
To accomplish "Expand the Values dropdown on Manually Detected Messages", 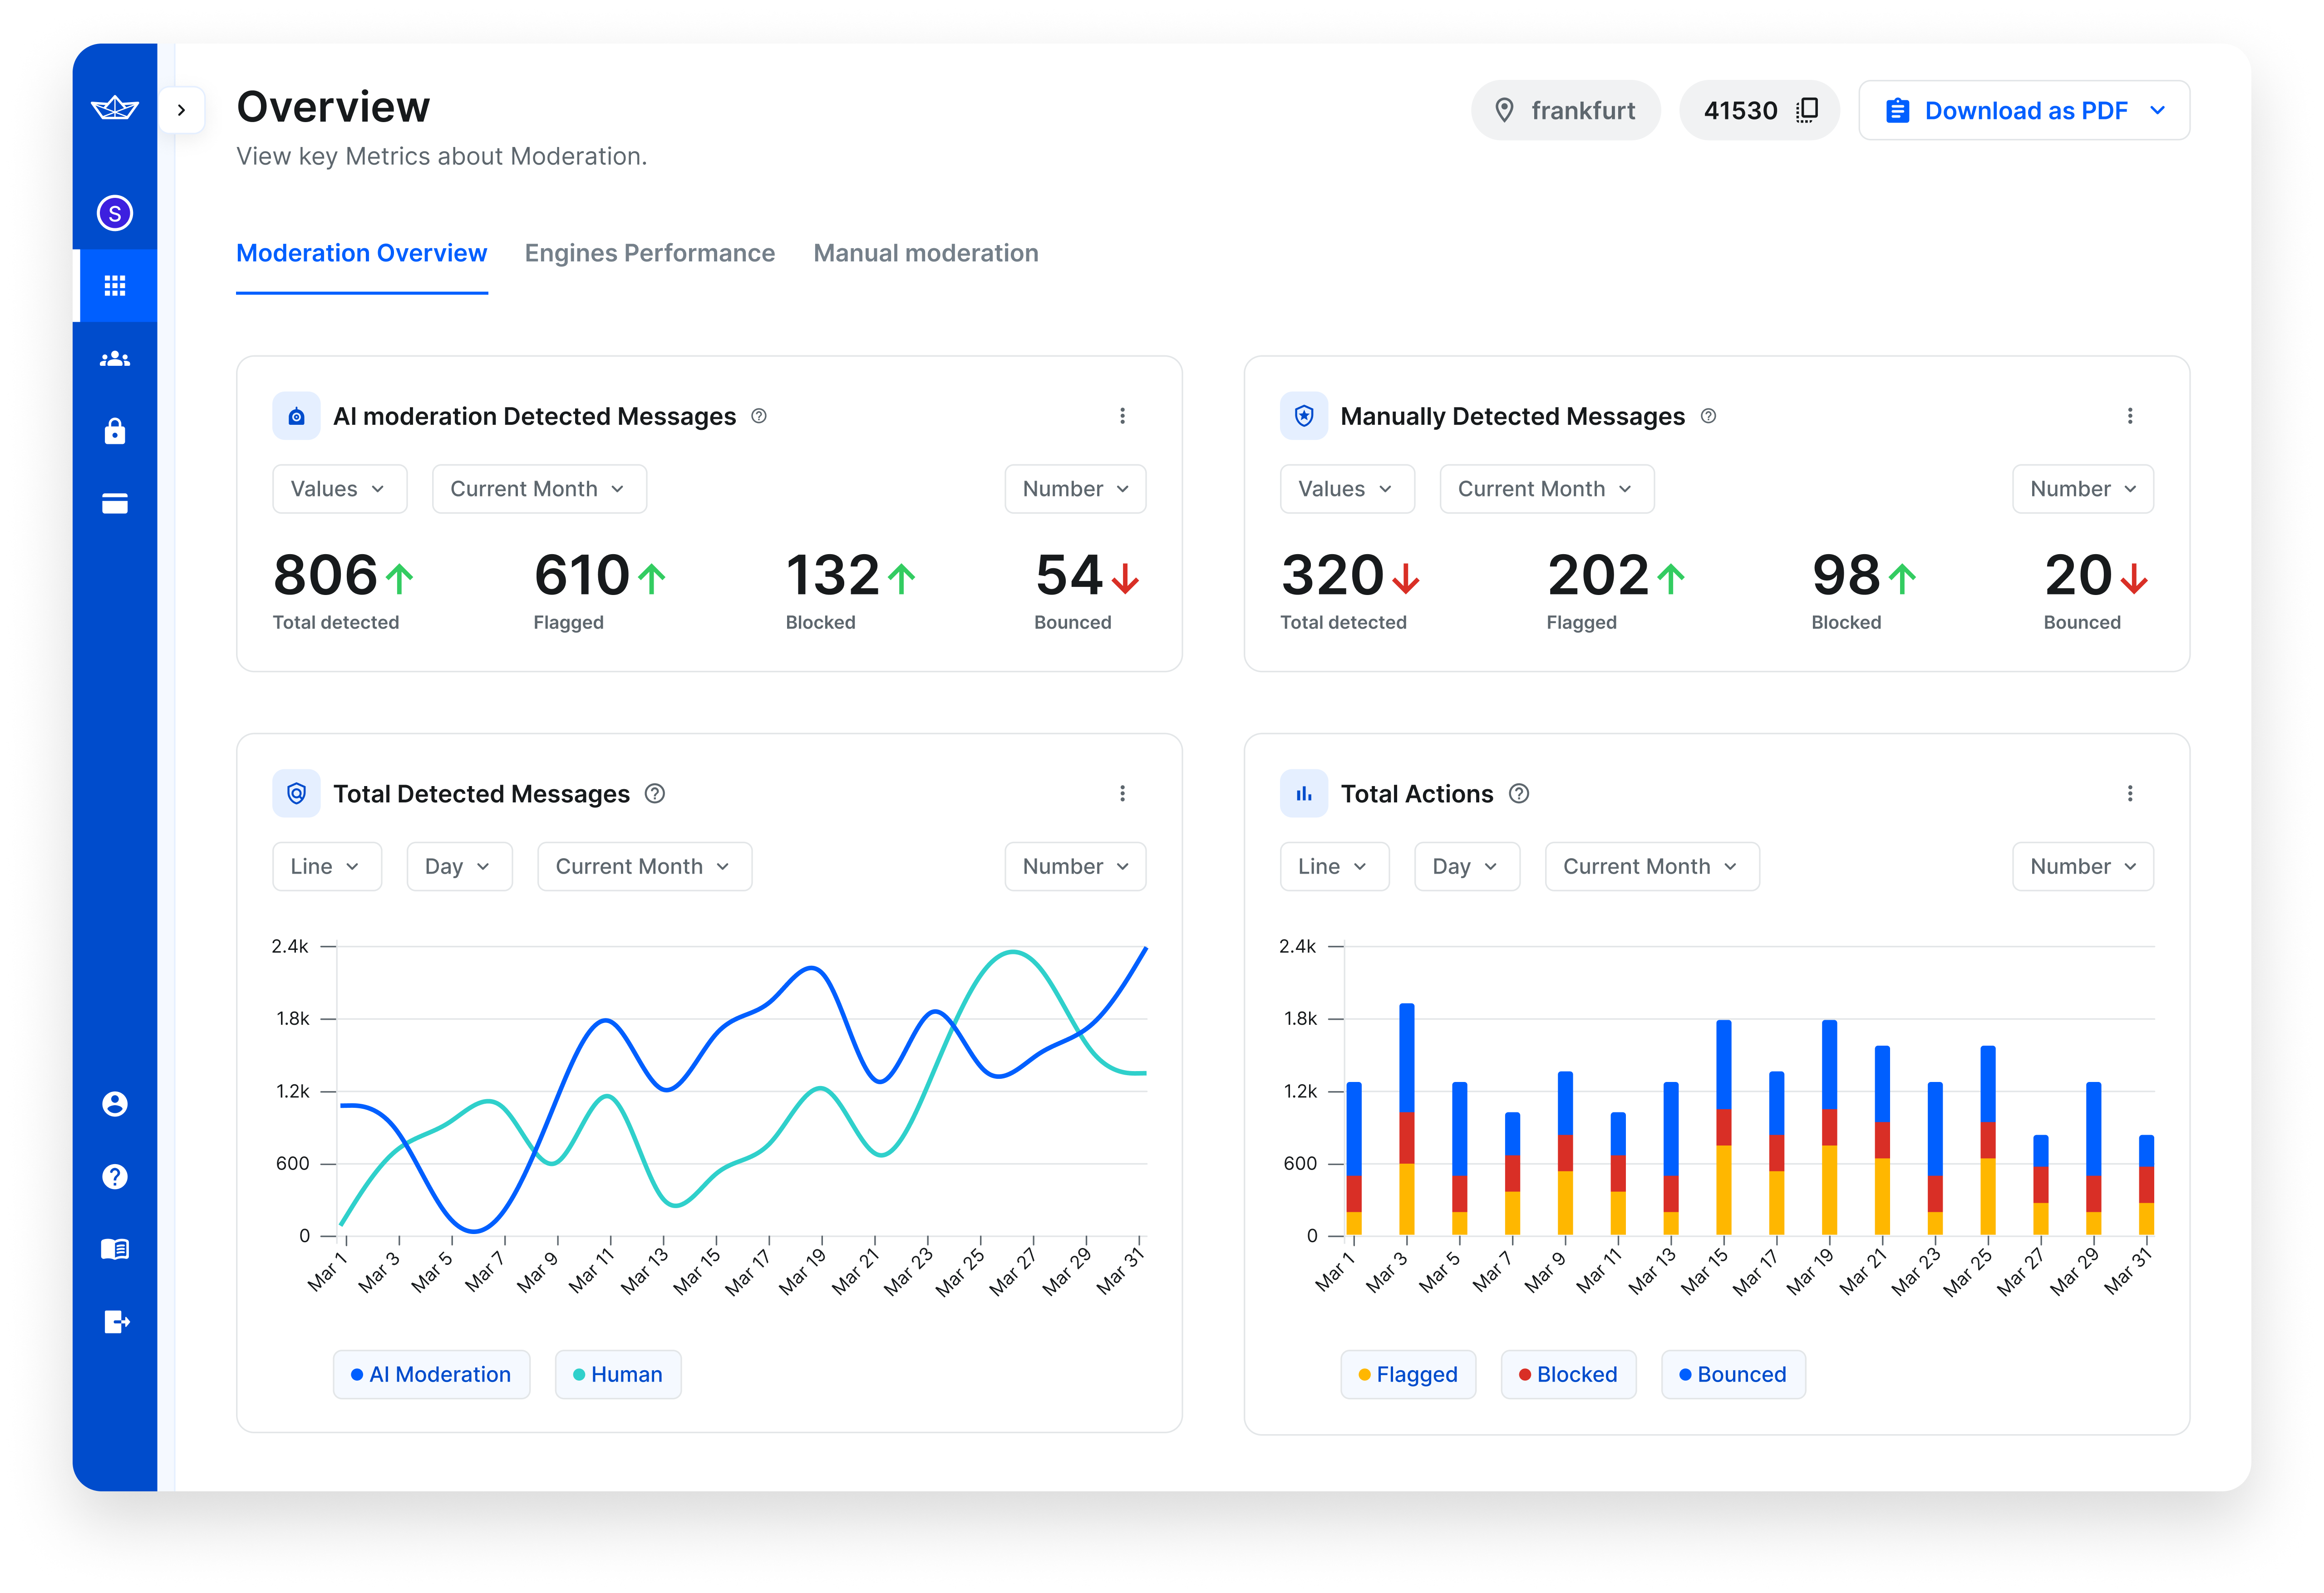I will coord(1347,489).
